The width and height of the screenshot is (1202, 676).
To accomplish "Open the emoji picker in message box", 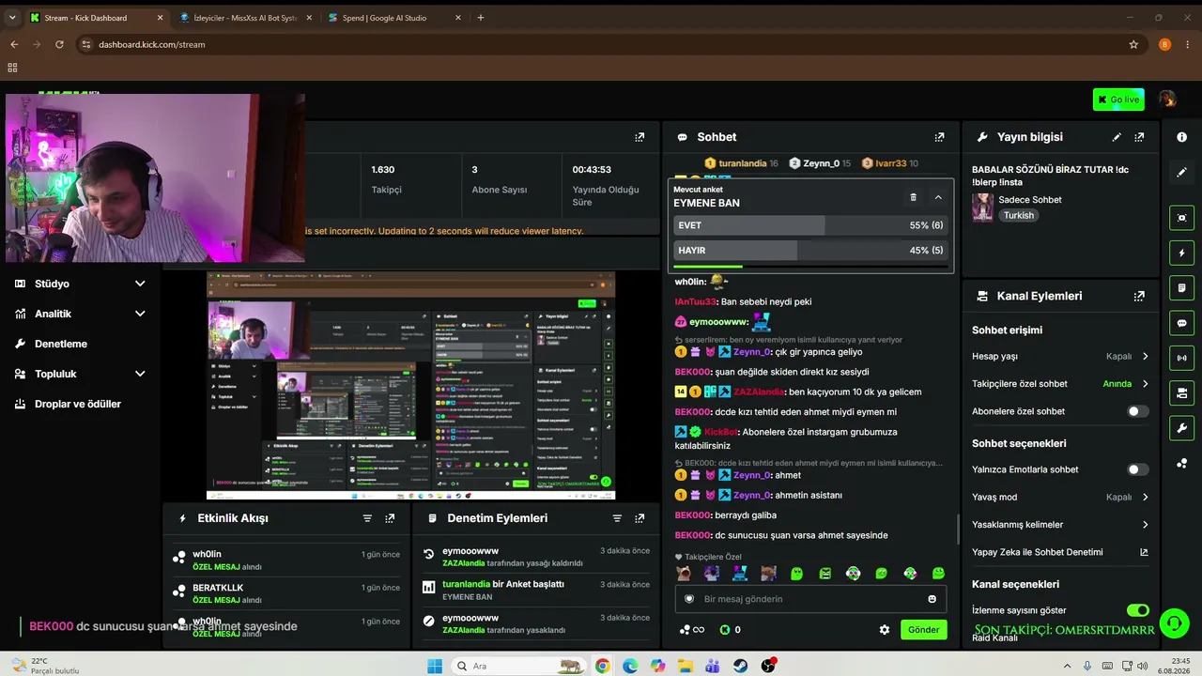I will point(932,599).
